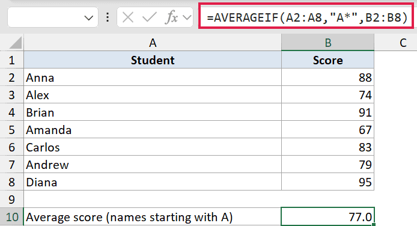Select the score cell 95

pos(327,182)
